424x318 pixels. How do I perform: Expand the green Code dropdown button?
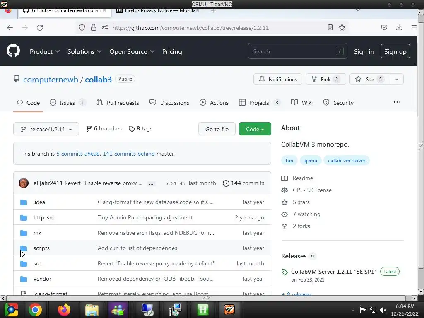click(x=255, y=129)
